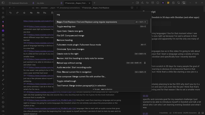
Task: Select File Diff: Compare and merge
Action: click(x=102, y=36)
